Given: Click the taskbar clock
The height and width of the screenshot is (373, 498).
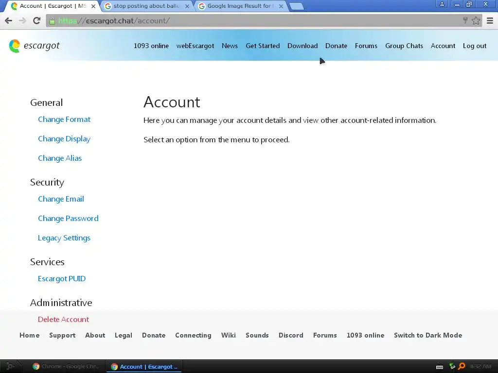Looking at the screenshot, I should pyautogui.click(x=480, y=366).
